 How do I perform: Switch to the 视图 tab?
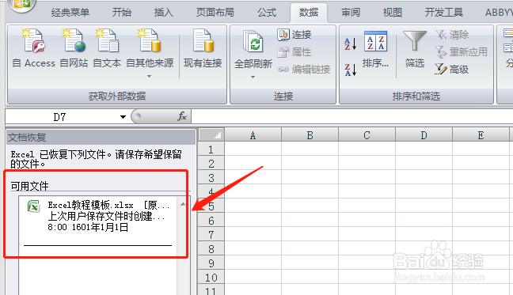click(393, 13)
